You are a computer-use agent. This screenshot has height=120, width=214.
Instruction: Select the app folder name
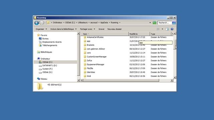(88, 41)
